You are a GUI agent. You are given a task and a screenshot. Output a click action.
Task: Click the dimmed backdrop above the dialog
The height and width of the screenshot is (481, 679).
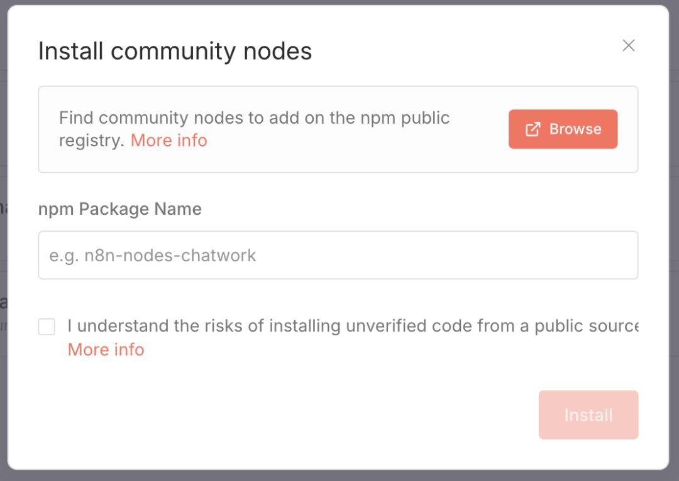(x=339, y=3)
